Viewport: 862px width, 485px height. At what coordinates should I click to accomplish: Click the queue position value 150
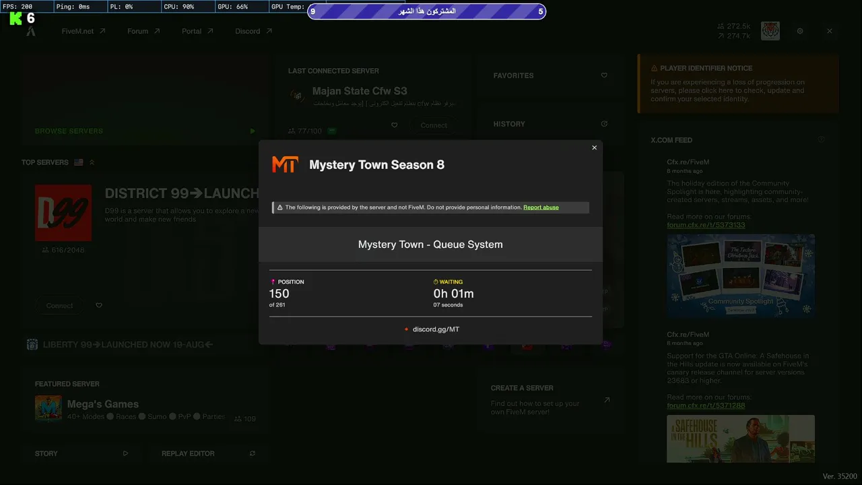[x=279, y=294]
